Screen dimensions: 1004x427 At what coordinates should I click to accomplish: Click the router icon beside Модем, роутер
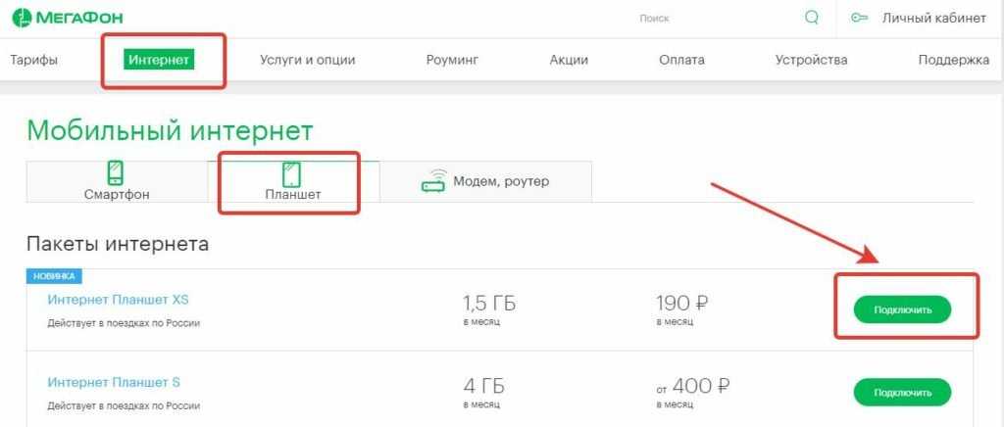point(433,181)
